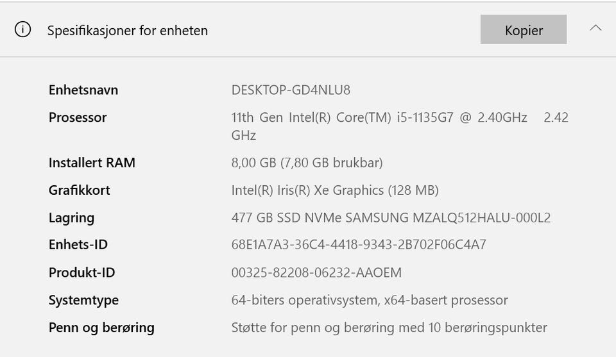The height and width of the screenshot is (357, 616).
Task: Click the Spesifikasjoner for enheten header title
Action: click(x=127, y=30)
